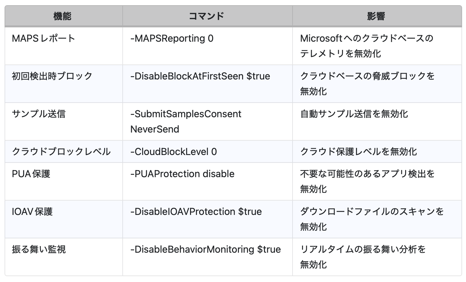Click the -DisableBehaviorMonitoring $true command
The height and width of the screenshot is (282, 466).
(x=205, y=249)
